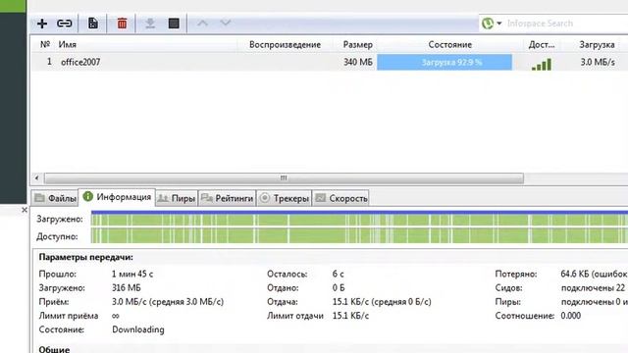
Task: Sort by Воспроизведение column header
Action: point(285,45)
